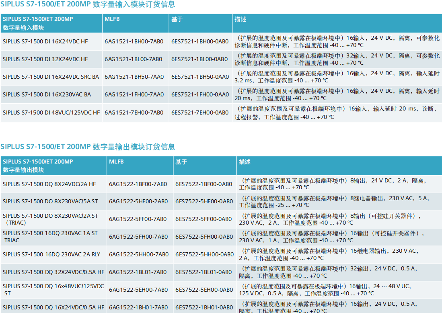Select the 描述 header in the output module table
This screenshot has width=442, height=313.
click(x=245, y=162)
